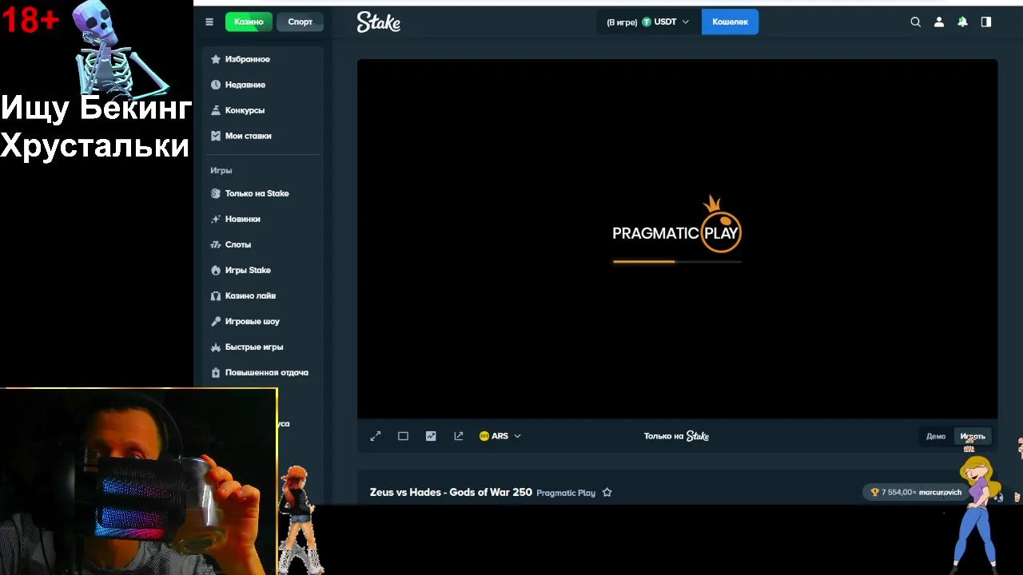Screen dimensions: 1023x575
Task: Select Игровые шоу category
Action: (x=264, y=321)
